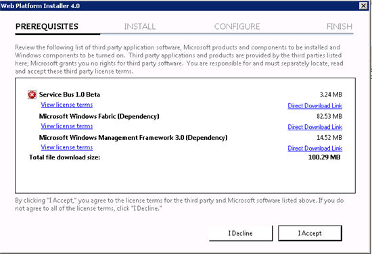372x254 pixels.
Task: Open Direct Download Link for Service Bus
Action: coord(315,105)
